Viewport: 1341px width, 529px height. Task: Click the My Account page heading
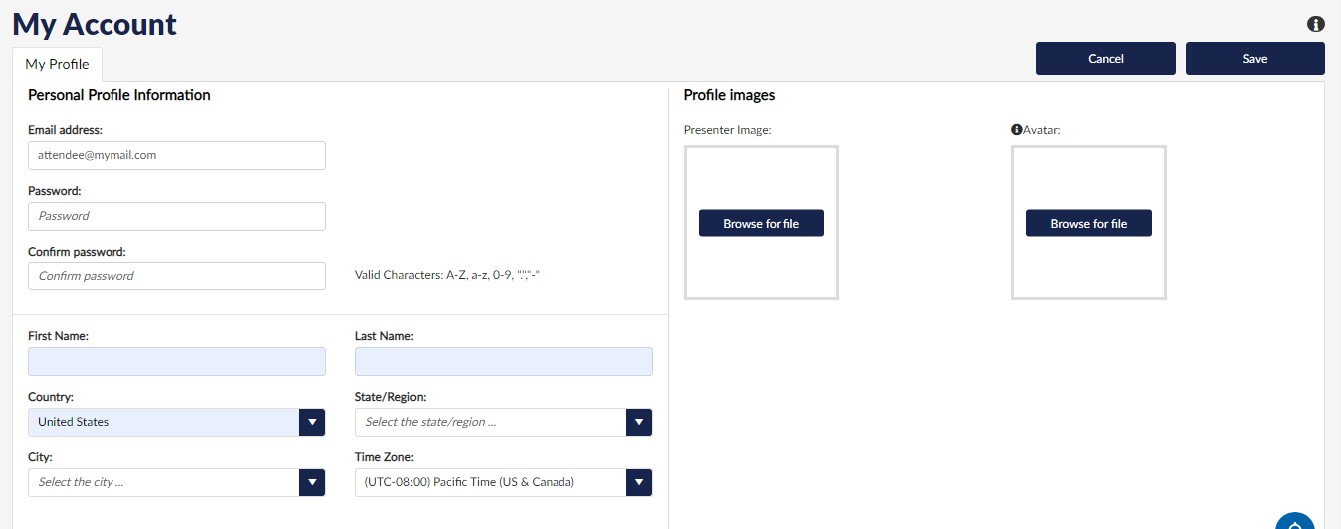[x=95, y=24]
